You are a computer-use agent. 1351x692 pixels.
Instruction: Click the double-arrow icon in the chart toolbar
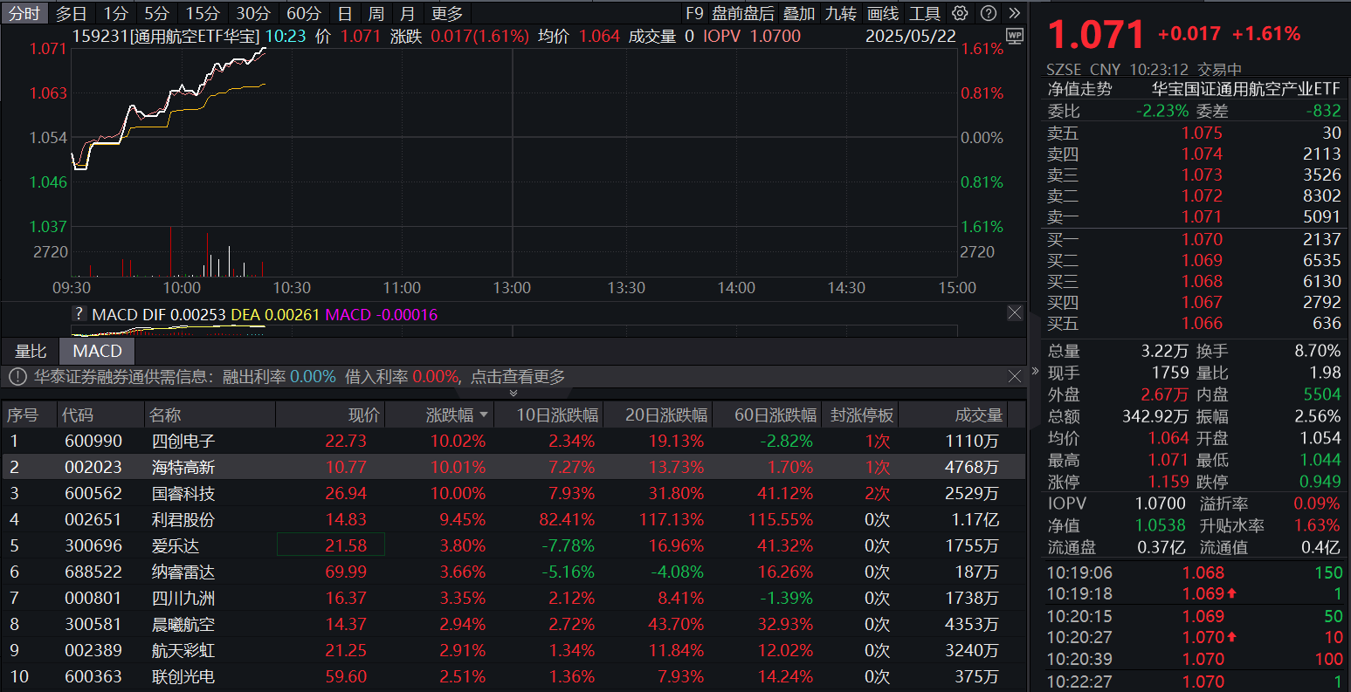coord(1014,13)
